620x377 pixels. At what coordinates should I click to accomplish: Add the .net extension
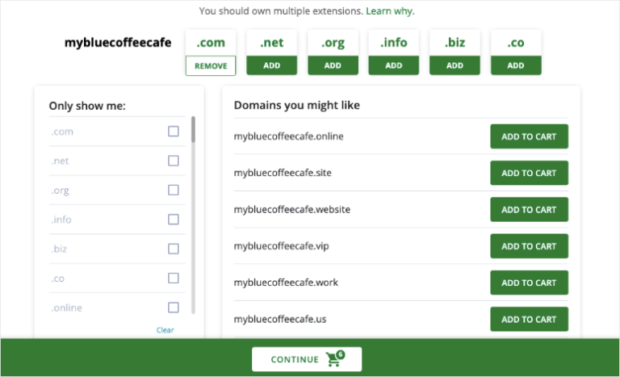[x=272, y=65]
